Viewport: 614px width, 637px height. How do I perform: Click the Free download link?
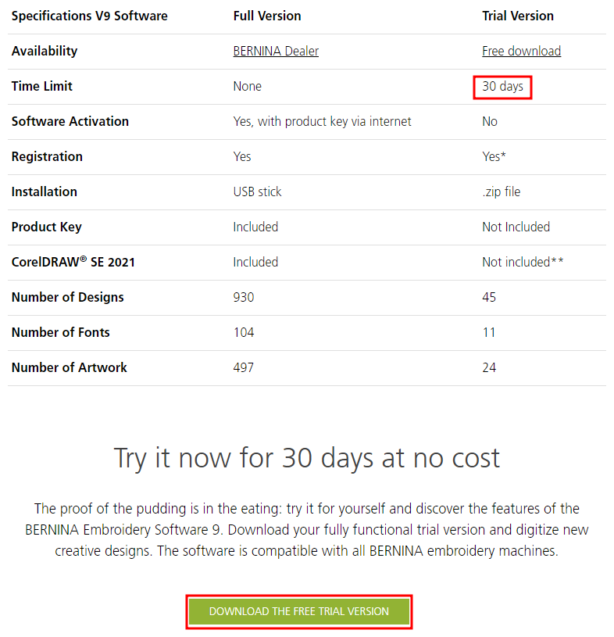point(521,51)
